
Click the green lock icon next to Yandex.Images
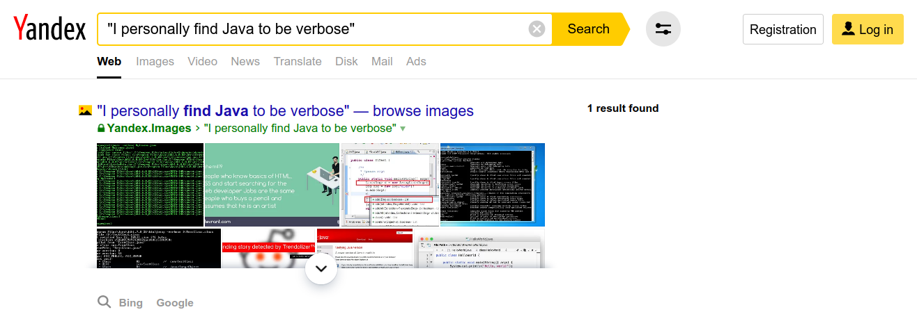[101, 129]
